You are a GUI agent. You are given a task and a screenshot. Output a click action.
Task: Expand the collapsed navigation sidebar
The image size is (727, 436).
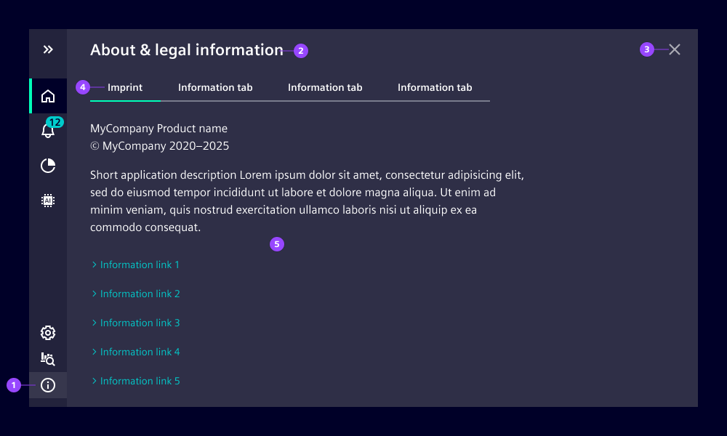pyautogui.click(x=48, y=49)
